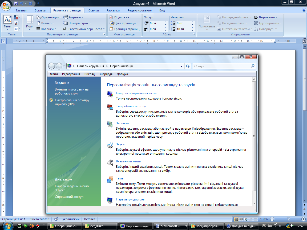Open Hyphenation (Расстановка переносов) dropdown

84,29
